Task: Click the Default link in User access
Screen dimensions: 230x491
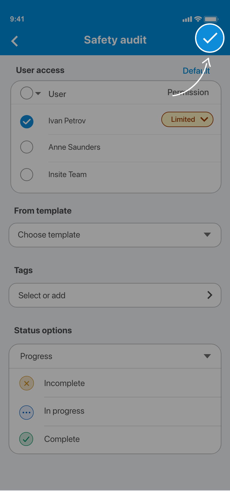Action: pyautogui.click(x=196, y=71)
